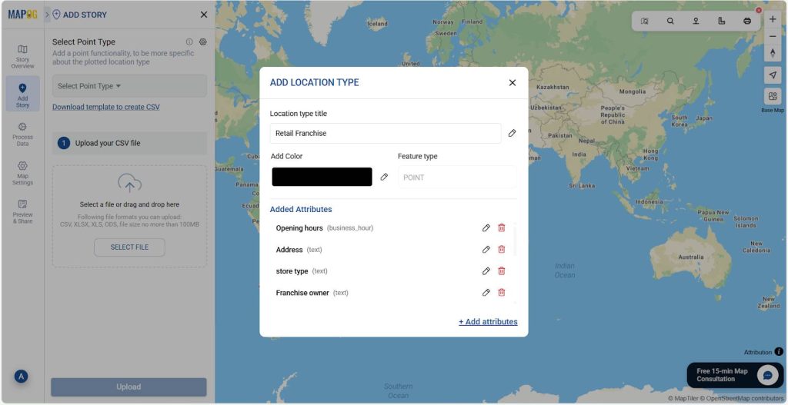The height and width of the screenshot is (405, 788).
Task: Click the print map icon
Action: point(747,21)
